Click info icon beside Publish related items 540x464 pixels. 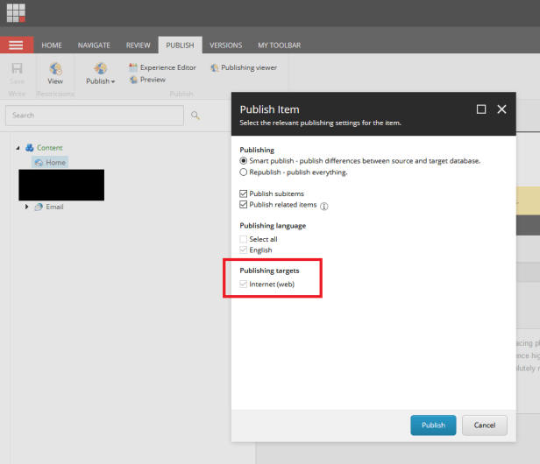pos(324,207)
